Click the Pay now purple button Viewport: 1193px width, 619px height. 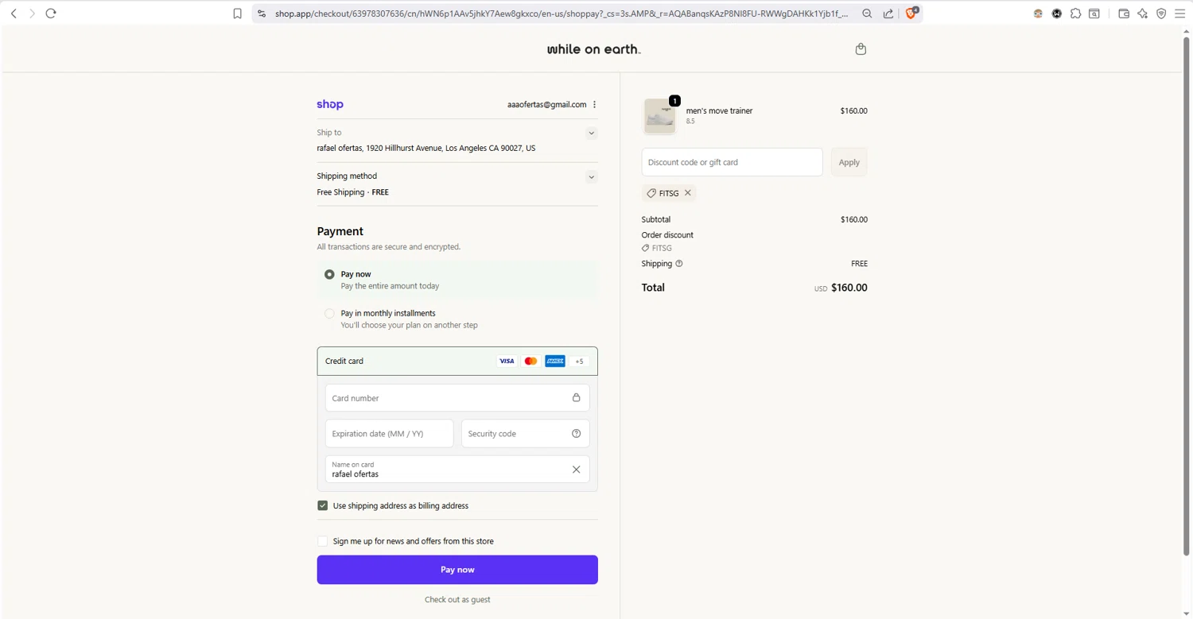[457, 570]
